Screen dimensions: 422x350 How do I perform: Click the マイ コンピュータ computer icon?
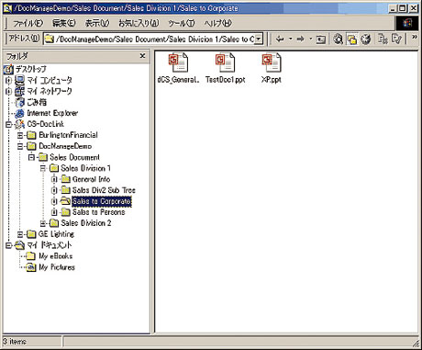pos(20,80)
